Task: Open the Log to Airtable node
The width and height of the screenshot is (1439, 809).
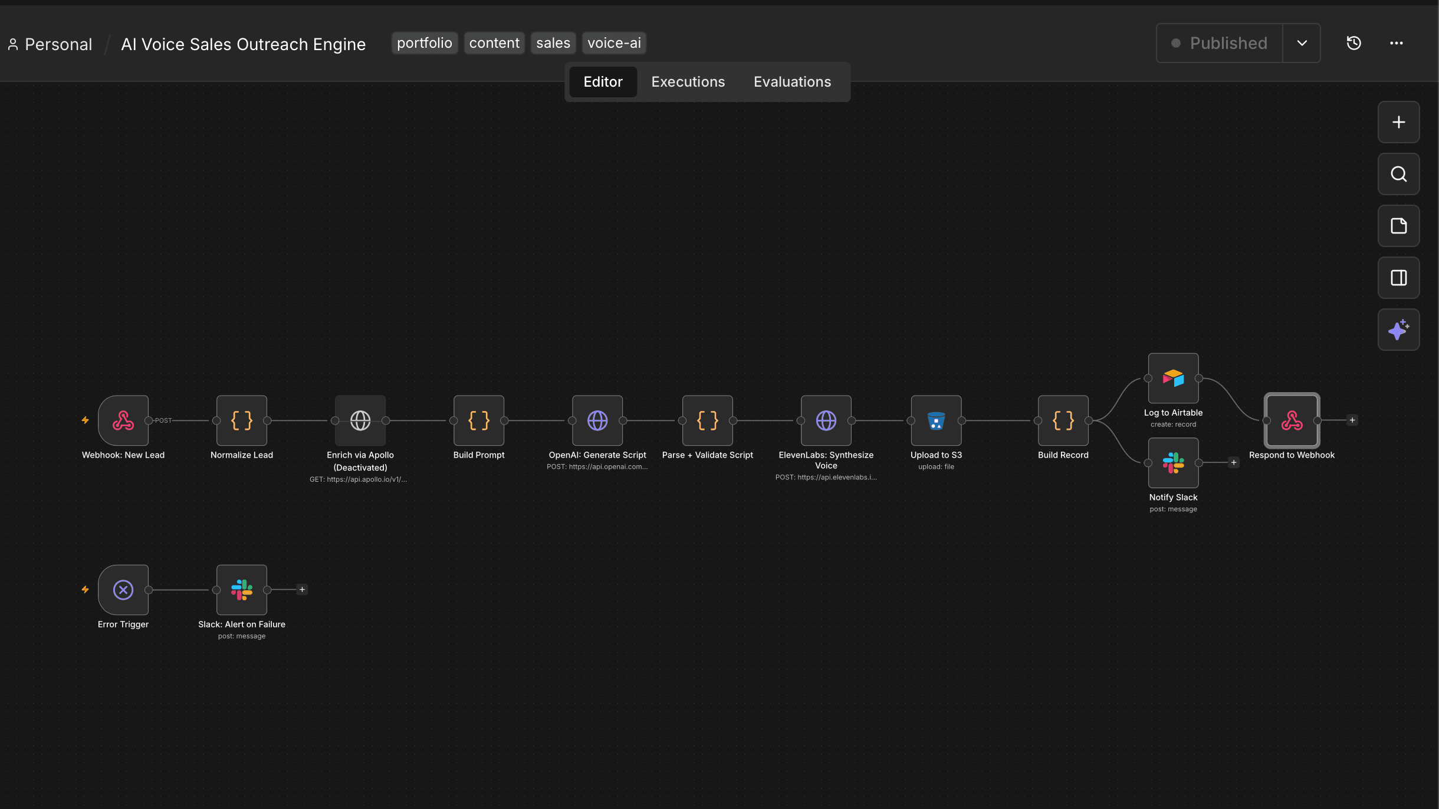Action: [1174, 378]
